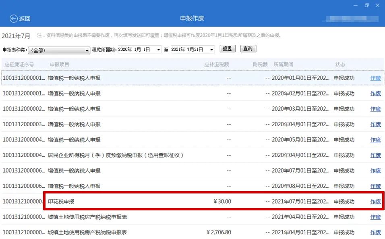Select 居民企业所得税月（季）度预缴纳税申报 row text
This screenshot has height=239, width=385.
(x=116, y=155)
